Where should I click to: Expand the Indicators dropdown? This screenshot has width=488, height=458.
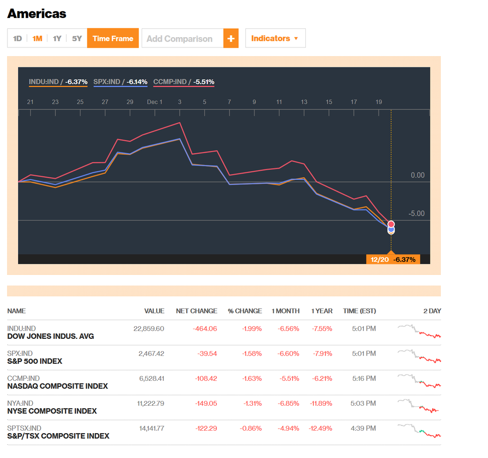[x=275, y=38]
